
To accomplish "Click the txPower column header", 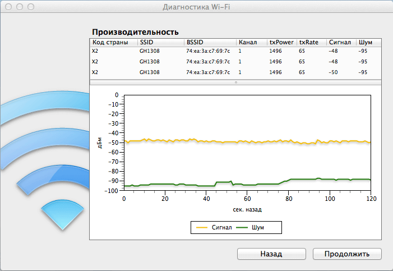I will (282, 42).
